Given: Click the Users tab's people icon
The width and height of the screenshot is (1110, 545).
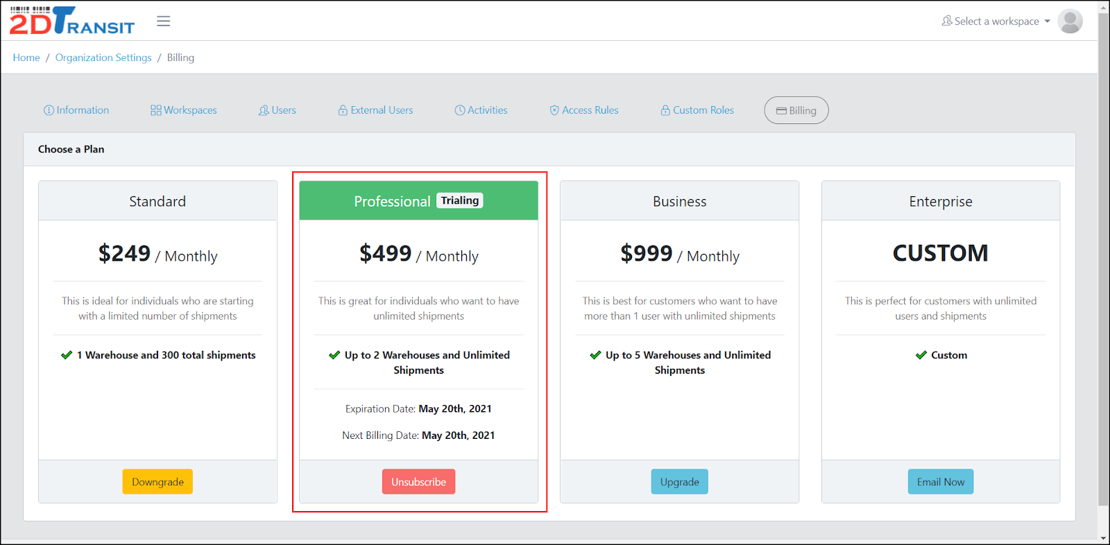Looking at the screenshot, I should point(264,110).
